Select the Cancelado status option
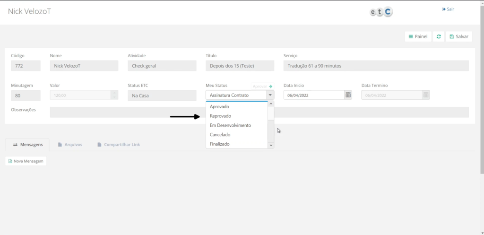This screenshot has width=484, height=235. click(220, 135)
